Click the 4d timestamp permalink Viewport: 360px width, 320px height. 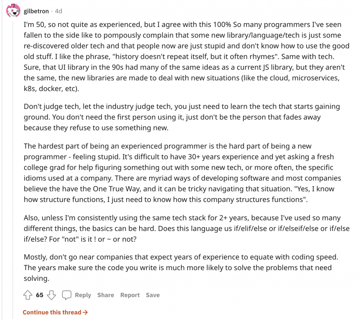click(59, 11)
